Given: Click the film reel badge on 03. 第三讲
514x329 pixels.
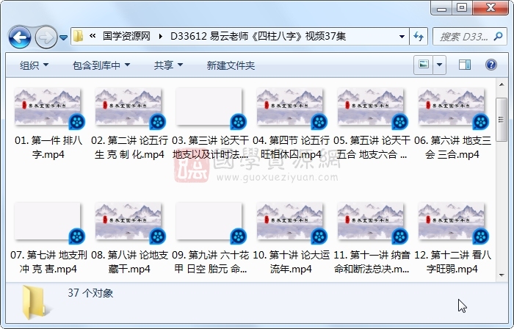Looking at the screenshot, I should pos(239,122).
